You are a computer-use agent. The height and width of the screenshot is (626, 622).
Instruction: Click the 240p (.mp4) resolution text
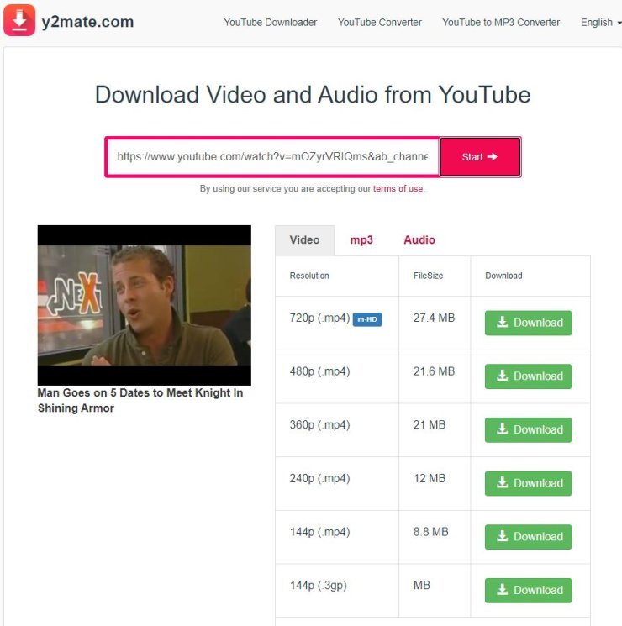[x=319, y=479]
